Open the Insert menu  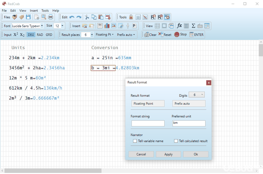34,10
